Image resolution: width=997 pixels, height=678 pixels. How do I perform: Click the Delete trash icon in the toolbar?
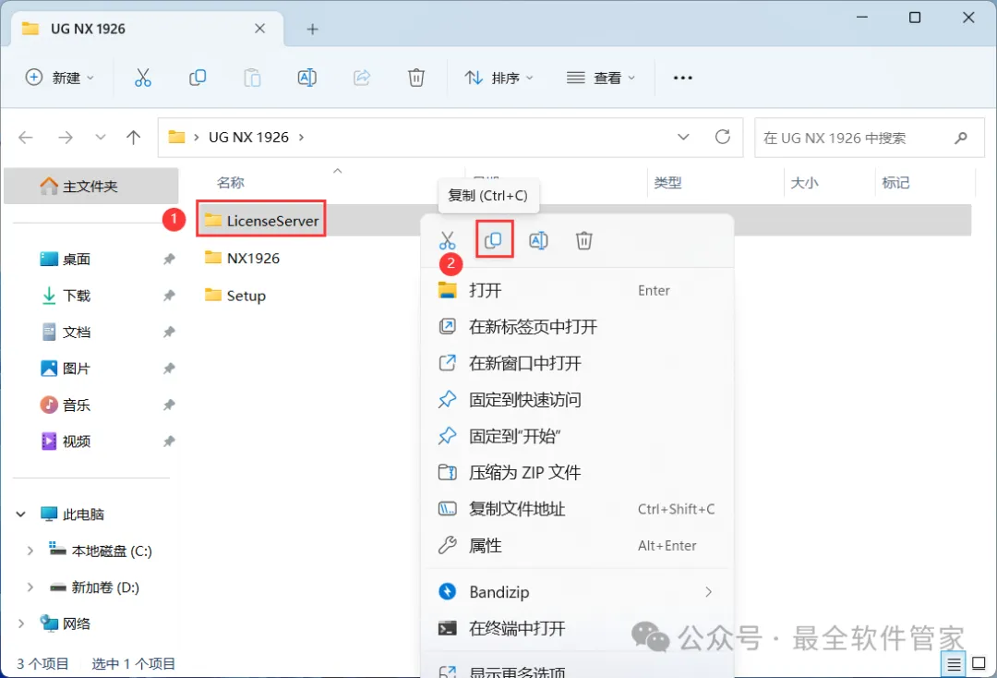(415, 78)
